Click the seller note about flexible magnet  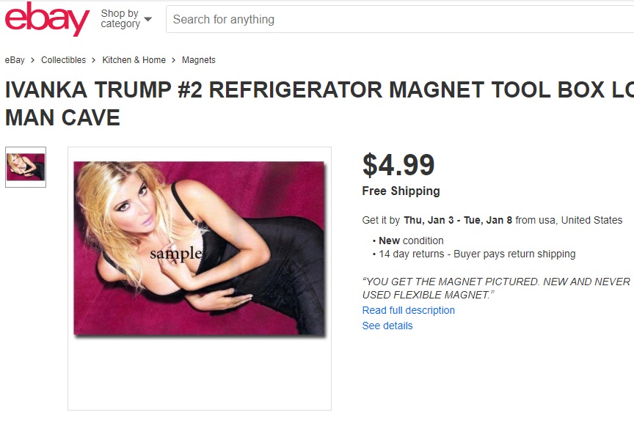[496, 288]
